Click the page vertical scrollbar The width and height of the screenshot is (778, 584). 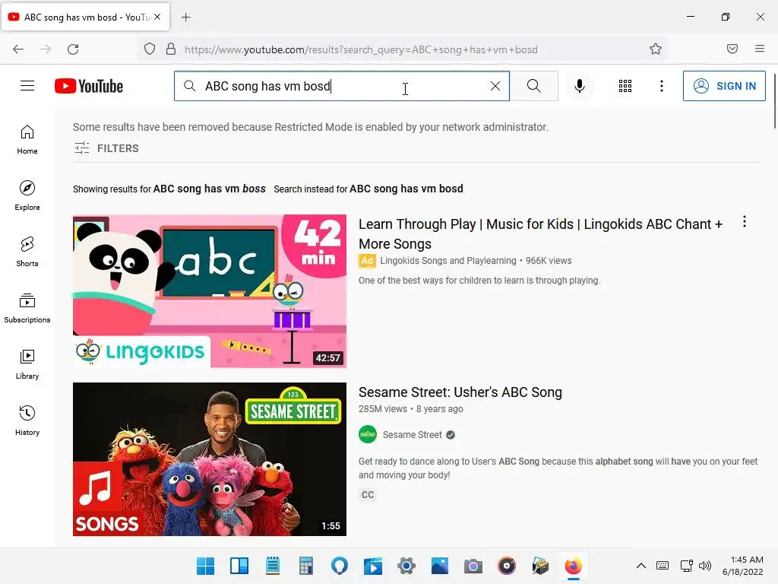(x=774, y=100)
